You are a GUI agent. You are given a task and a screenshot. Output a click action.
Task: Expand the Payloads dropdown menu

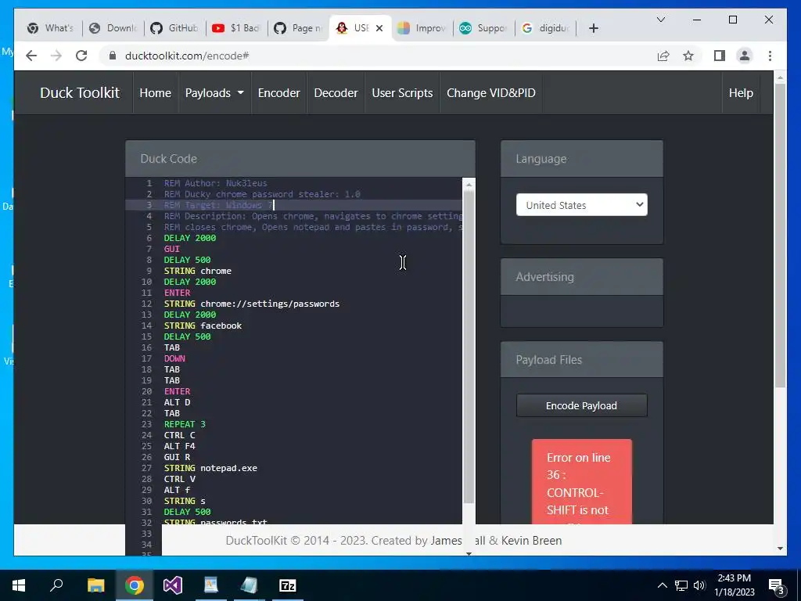[x=214, y=93]
